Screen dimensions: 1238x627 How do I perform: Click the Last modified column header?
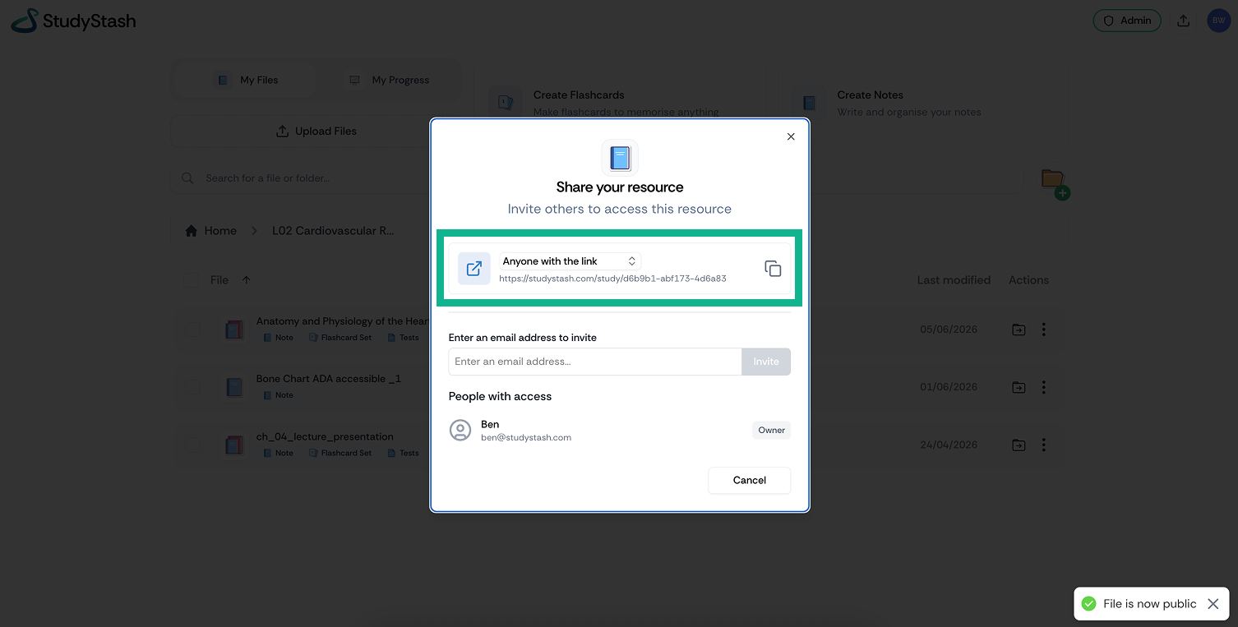(954, 280)
